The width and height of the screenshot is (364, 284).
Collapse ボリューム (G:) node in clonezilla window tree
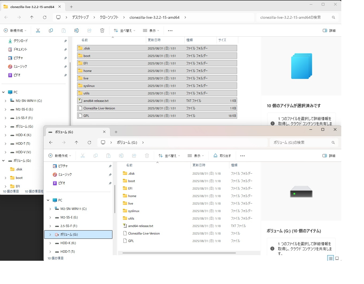click(x=3, y=161)
